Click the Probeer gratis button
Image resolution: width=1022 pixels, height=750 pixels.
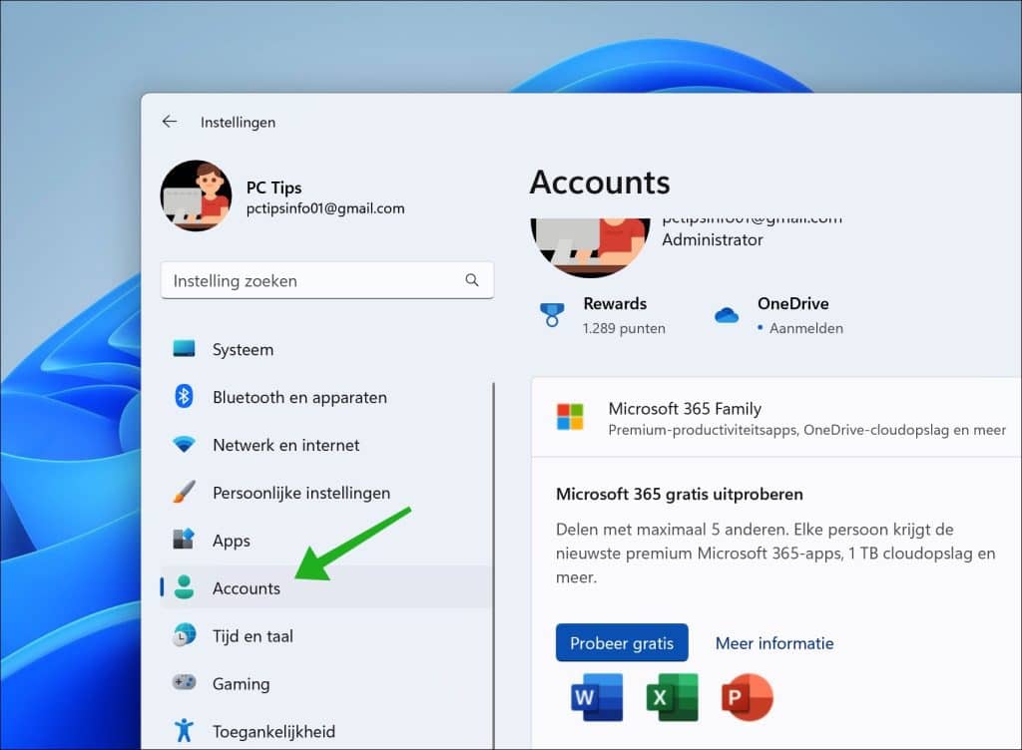click(x=622, y=642)
